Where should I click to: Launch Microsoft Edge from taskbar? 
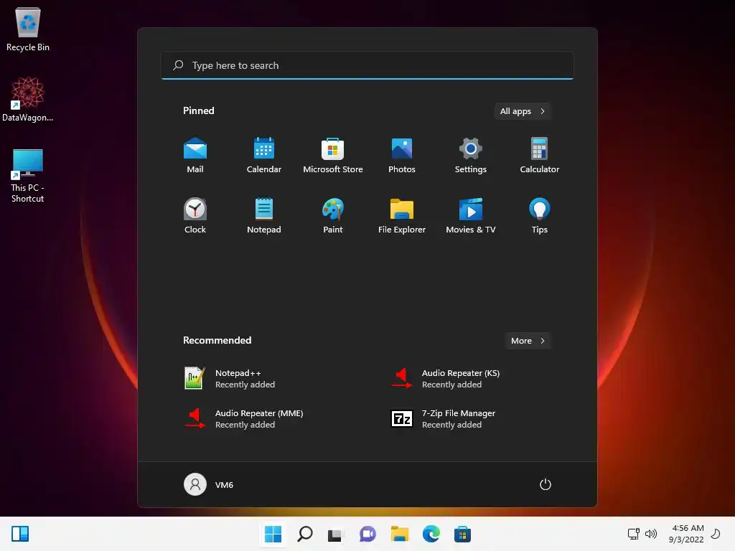coord(431,534)
